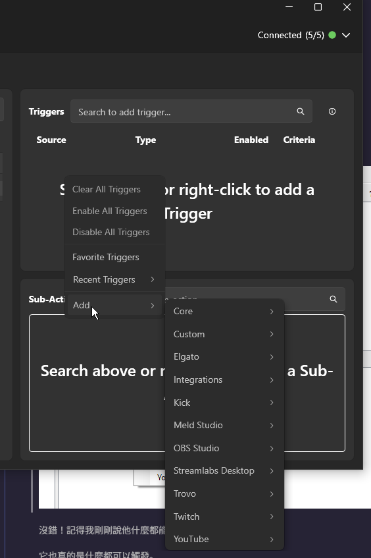Expand the Core submenu
This screenshot has width=371, height=558.
coord(224,311)
